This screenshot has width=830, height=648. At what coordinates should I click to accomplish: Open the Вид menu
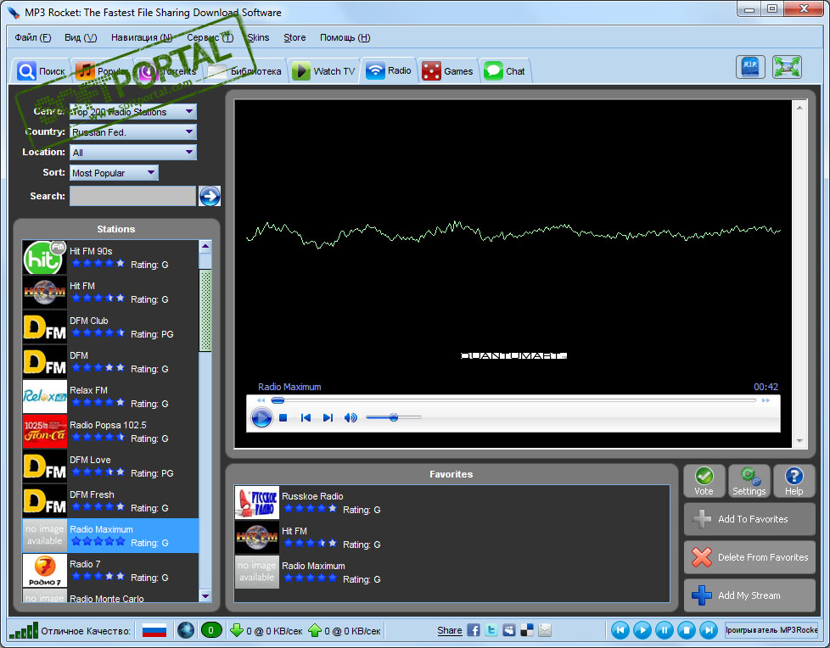tap(81, 37)
